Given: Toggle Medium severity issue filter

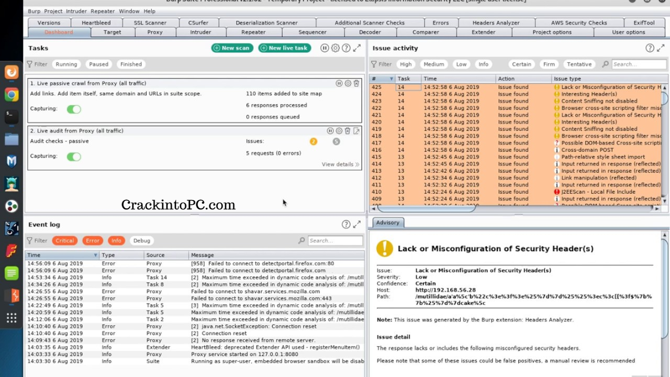Looking at the screenshot, I should click(x=434, y=64).
